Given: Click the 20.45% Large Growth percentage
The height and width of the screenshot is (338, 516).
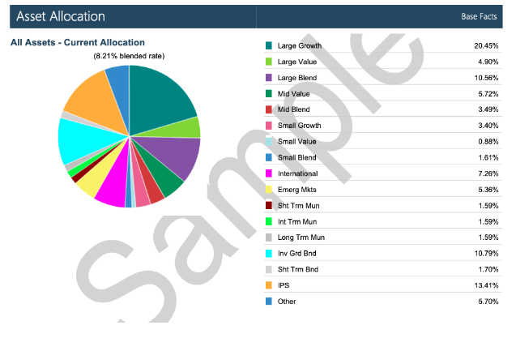Looking at the screenshot, I should 486,45.
